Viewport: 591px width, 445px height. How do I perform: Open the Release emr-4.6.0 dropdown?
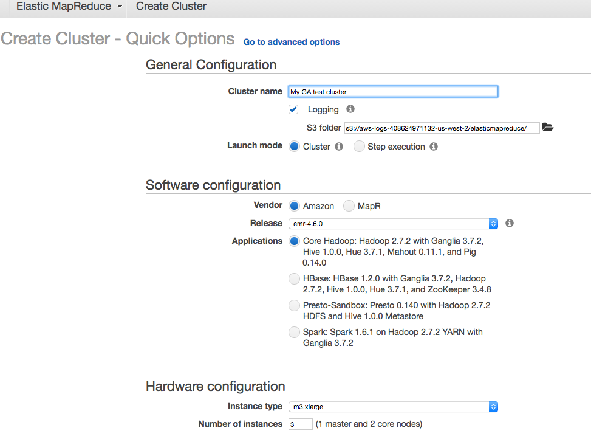[393, 224]
